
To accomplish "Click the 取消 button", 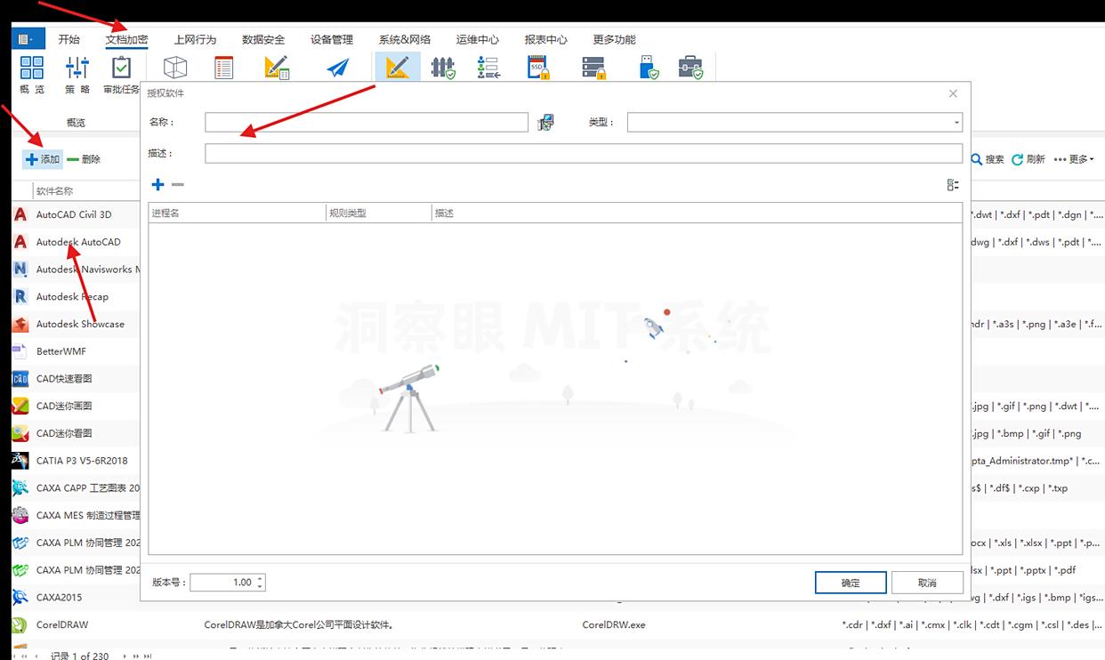I will coord(927,583).
